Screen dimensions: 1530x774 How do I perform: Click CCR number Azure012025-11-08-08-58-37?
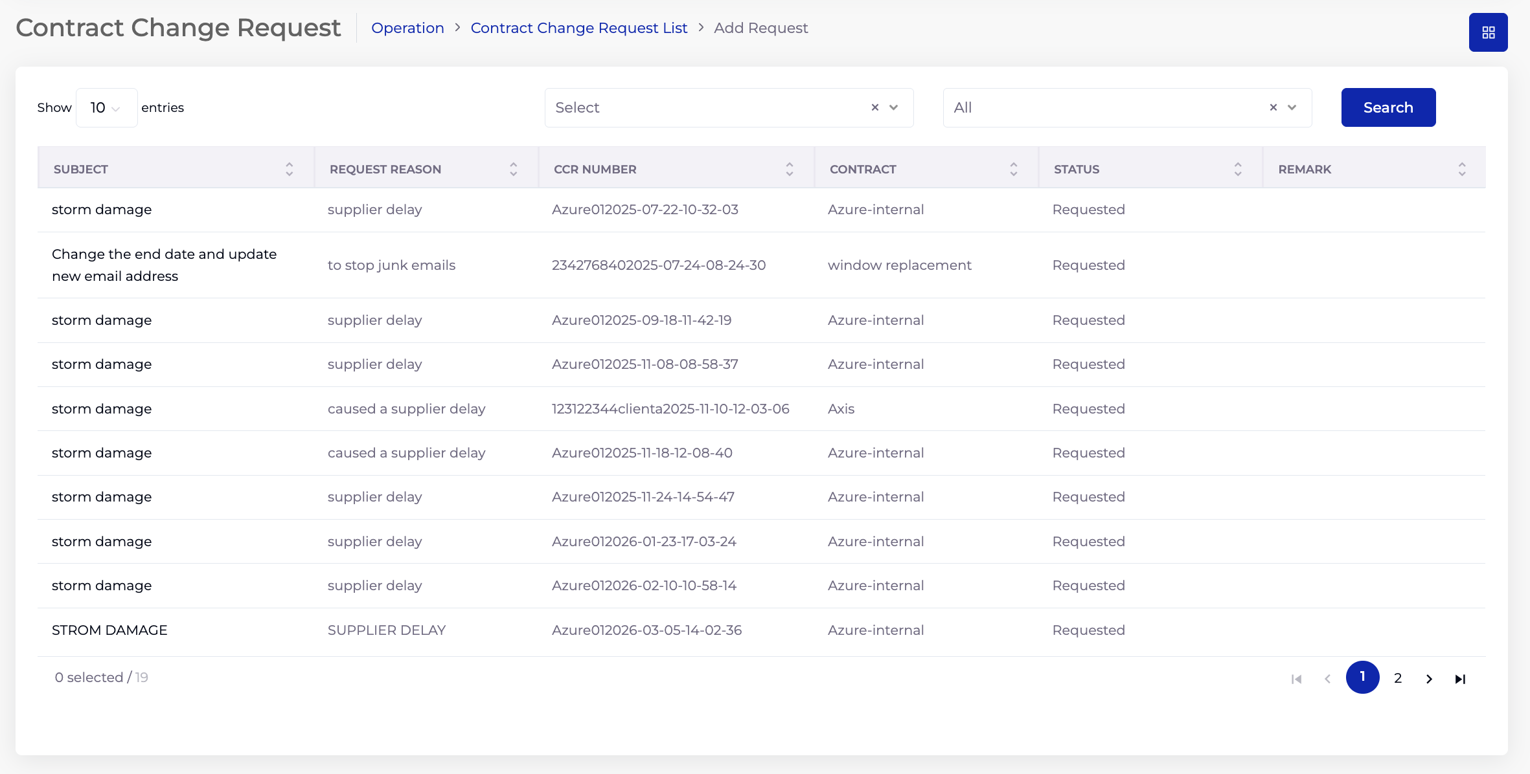[645, 364]
